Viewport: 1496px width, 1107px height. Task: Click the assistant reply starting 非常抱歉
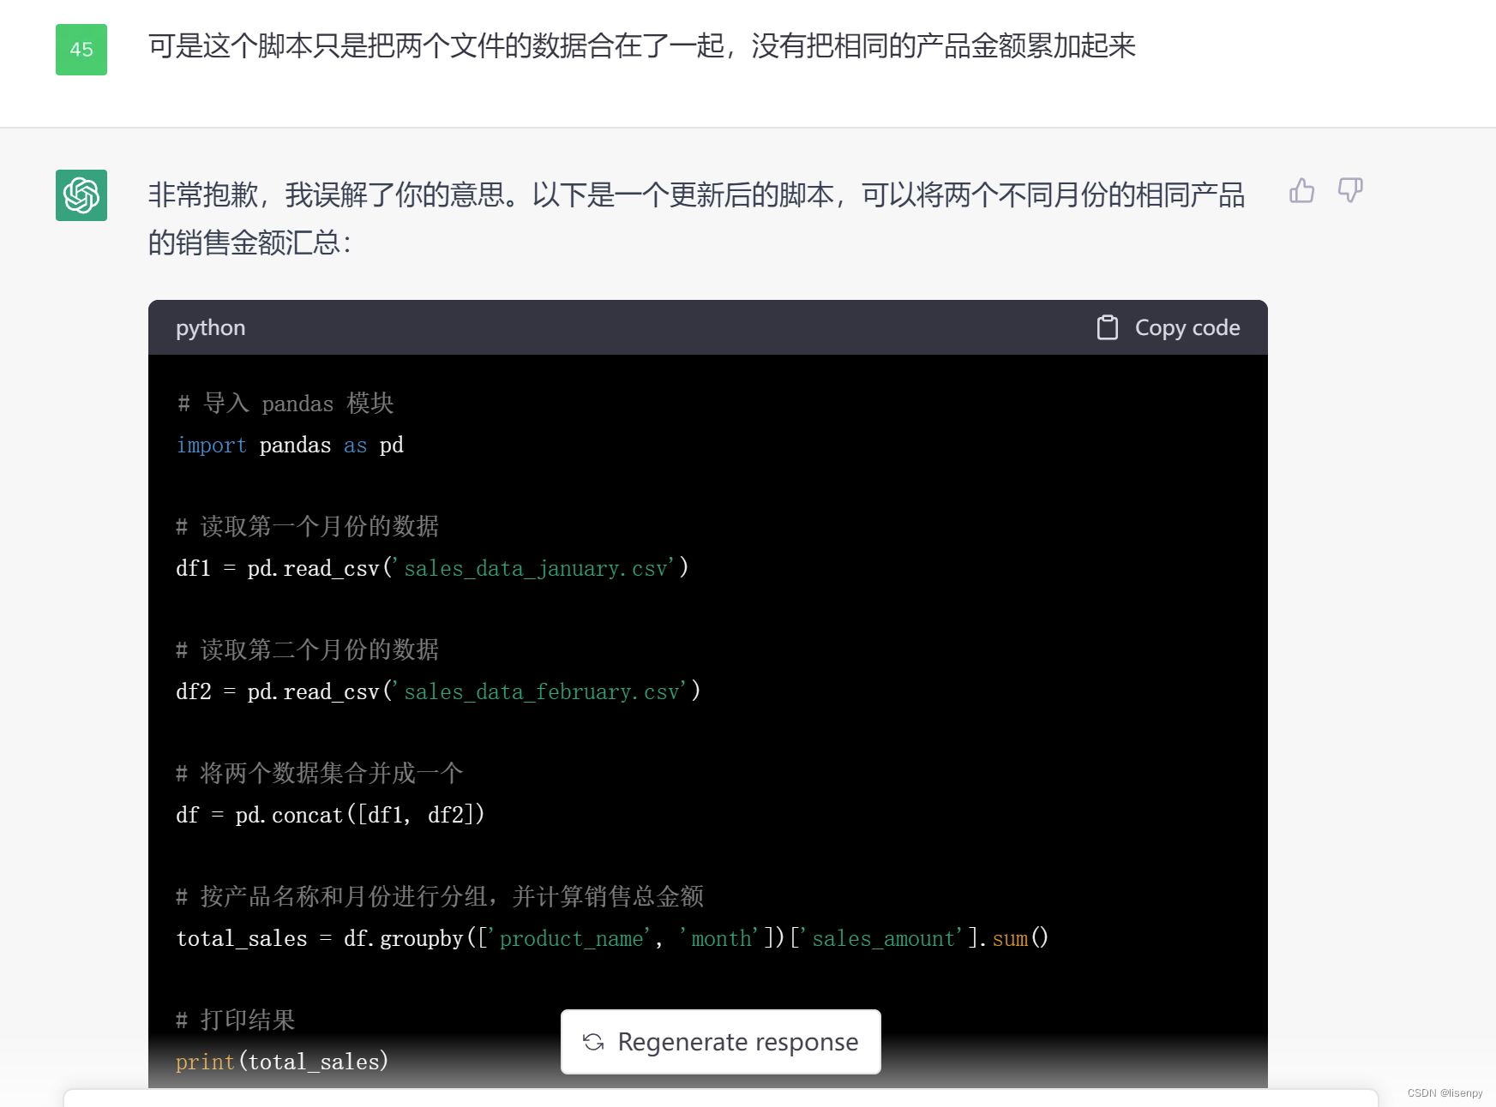pos(696,218)
